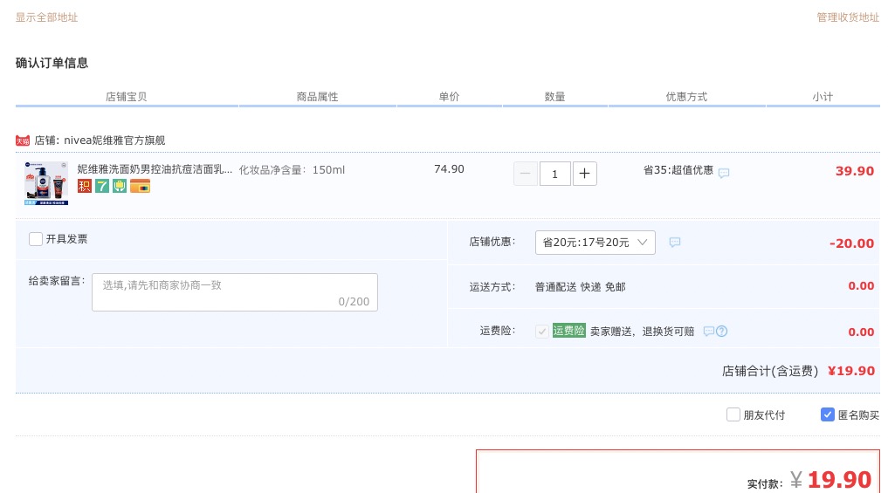The image size is (888, 493).
Task: Click the 显示全部地址 link
Action: pyautogui.click(x=46, y=17)
